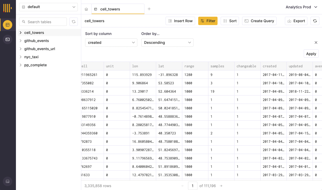The image size is (322, 190).
Task: Click the Insert Row button
Action: pyautogui.click(x=180, y=21)
